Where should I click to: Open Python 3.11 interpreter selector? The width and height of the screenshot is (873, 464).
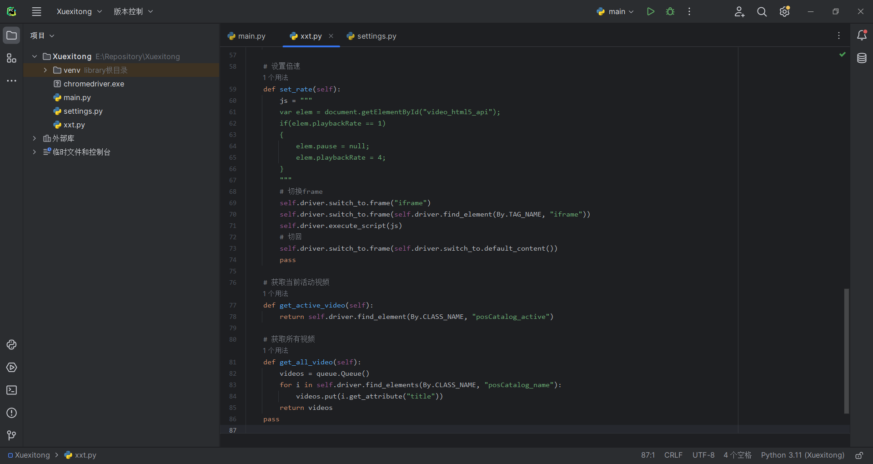[803, 455]
